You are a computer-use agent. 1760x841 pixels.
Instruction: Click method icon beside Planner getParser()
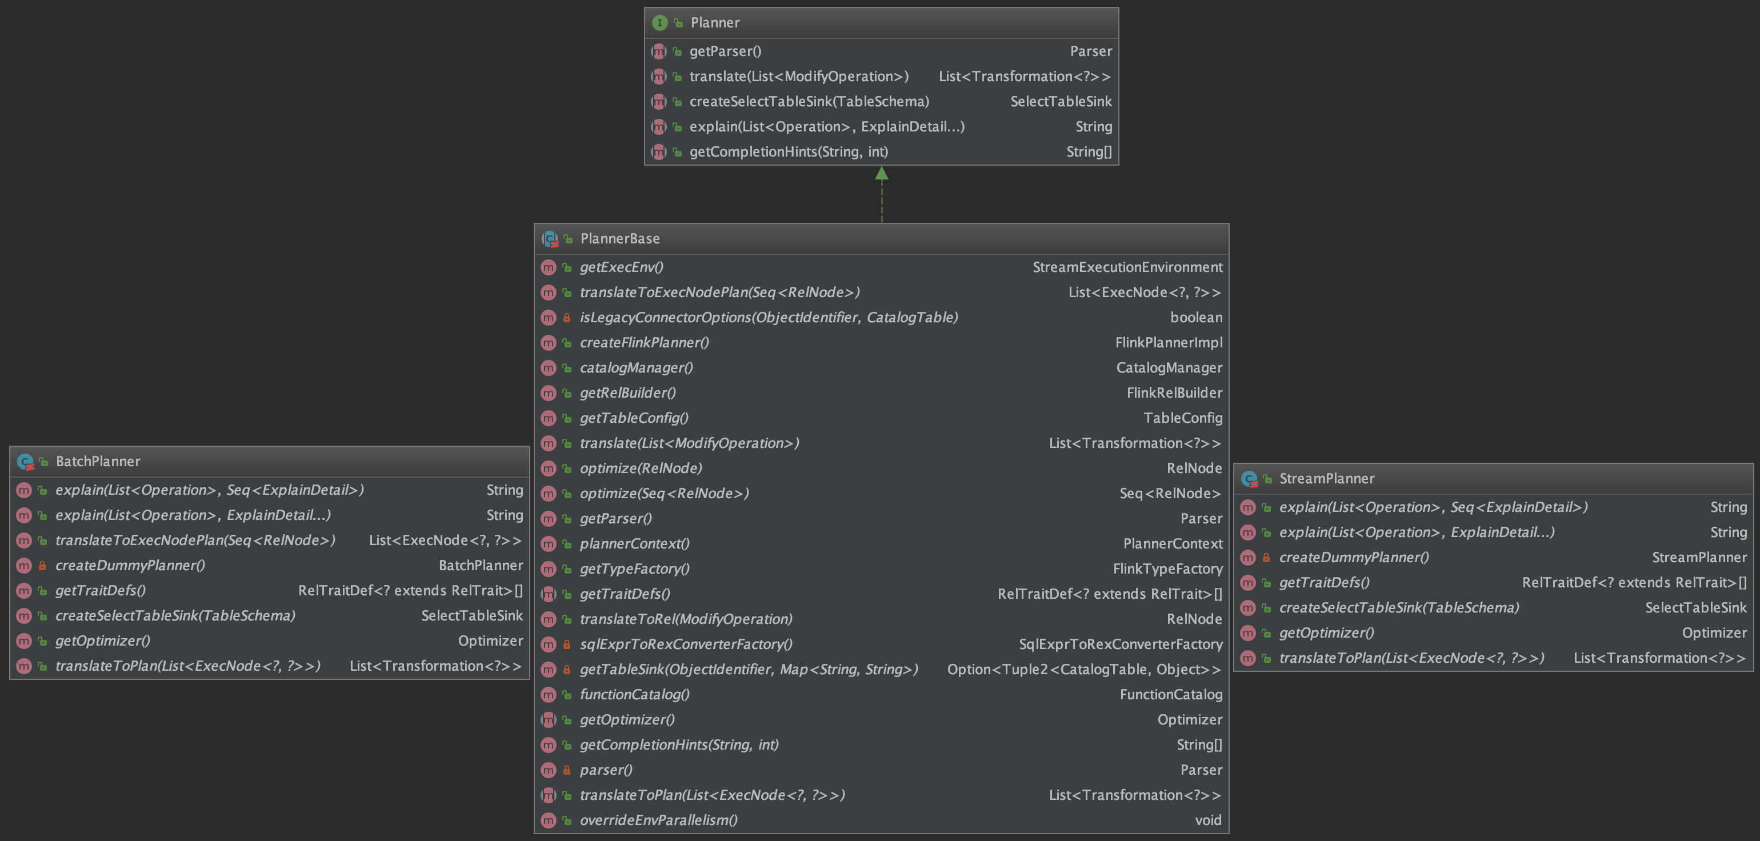coord(659,51)
